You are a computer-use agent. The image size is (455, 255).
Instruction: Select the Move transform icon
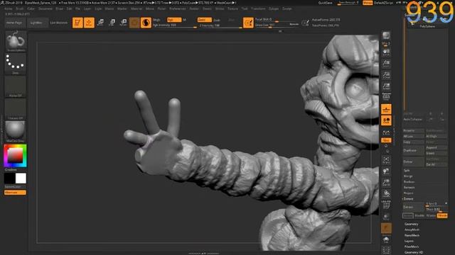coord(100,23)
